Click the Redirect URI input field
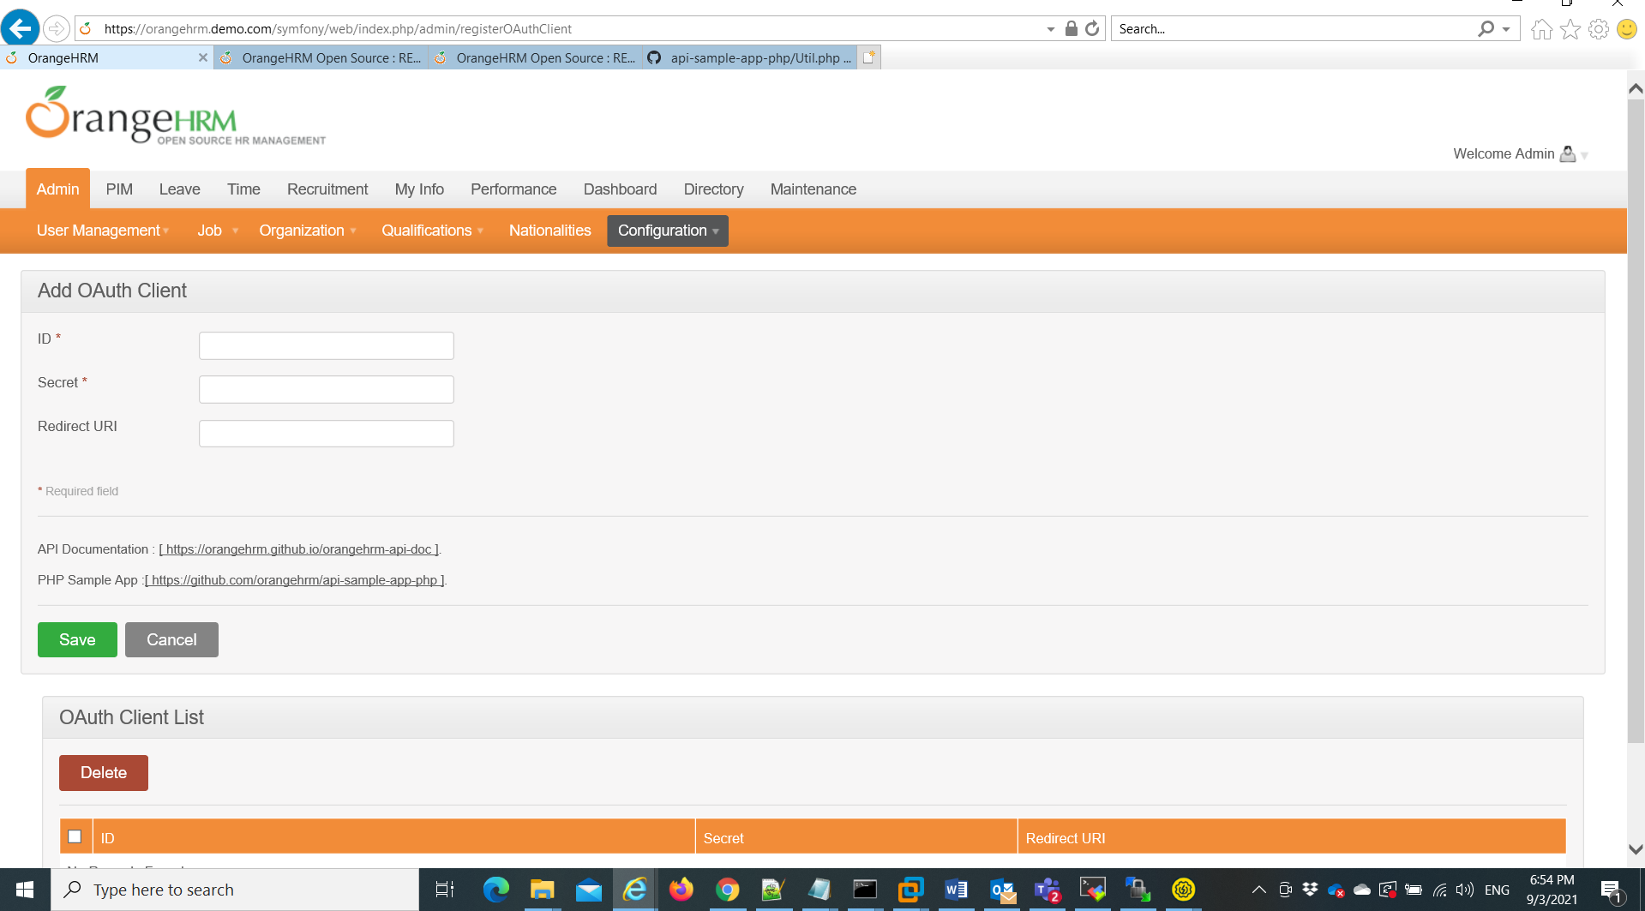 326,433
